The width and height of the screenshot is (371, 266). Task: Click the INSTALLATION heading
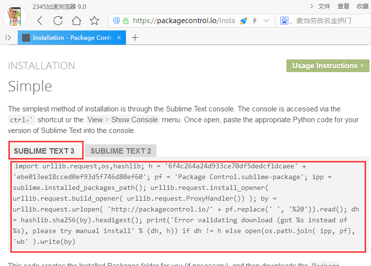click(41, 66)
